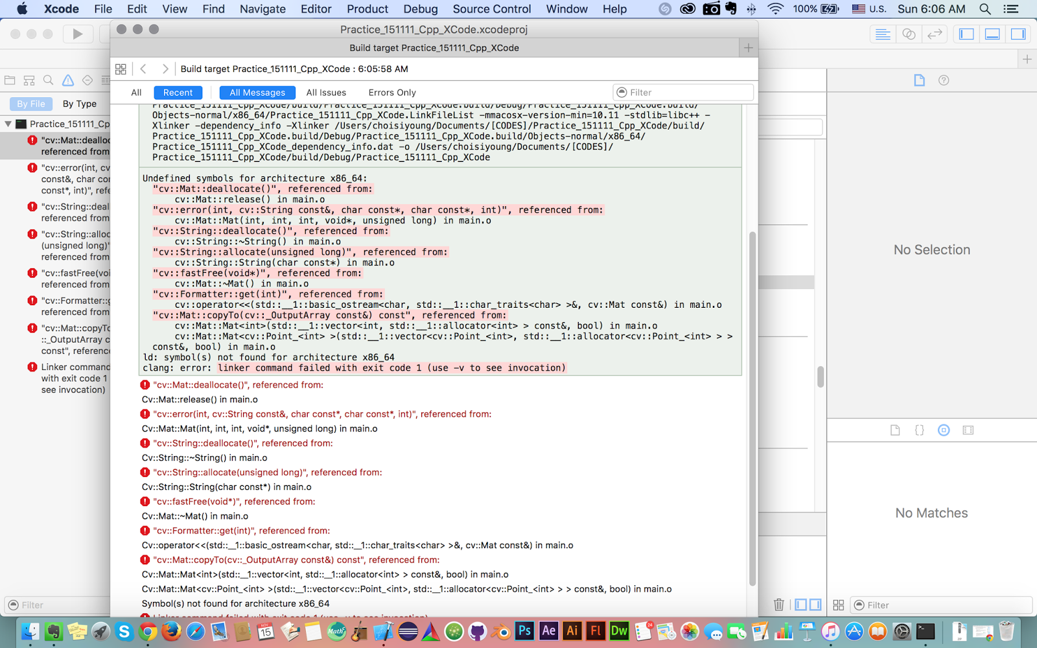Open the Find navigator magnifier icon
Screen dimensions: 1037x648
coord(49,80)
